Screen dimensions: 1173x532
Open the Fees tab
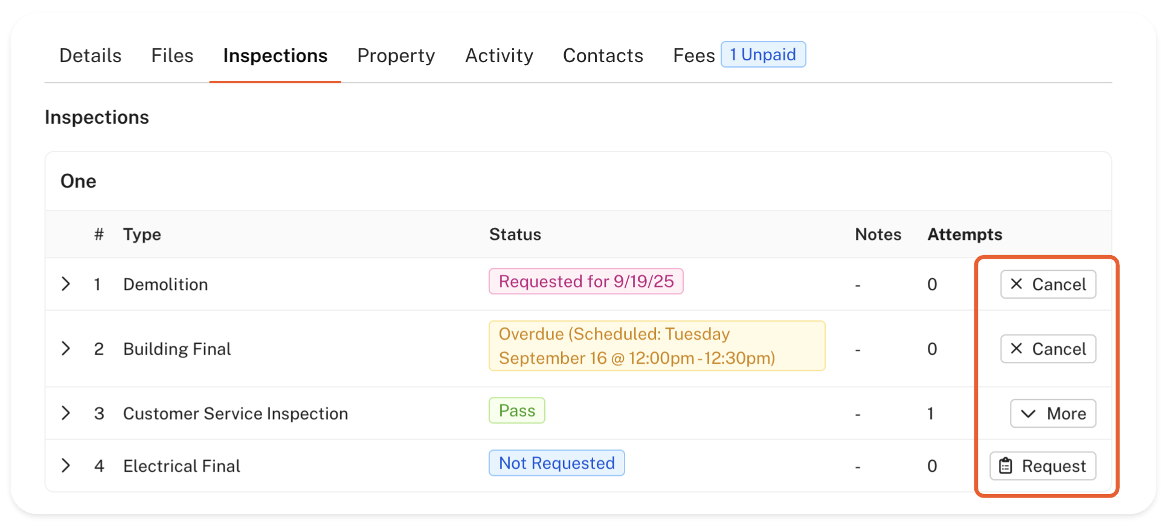click(x=693, y=55)
